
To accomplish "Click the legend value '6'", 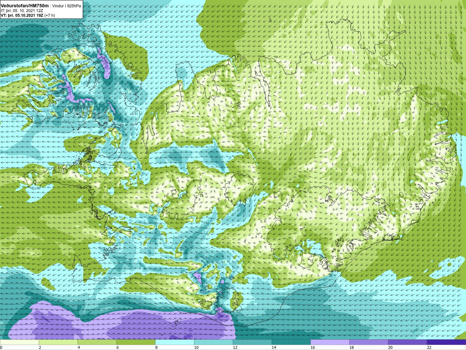I will point(118,347).
